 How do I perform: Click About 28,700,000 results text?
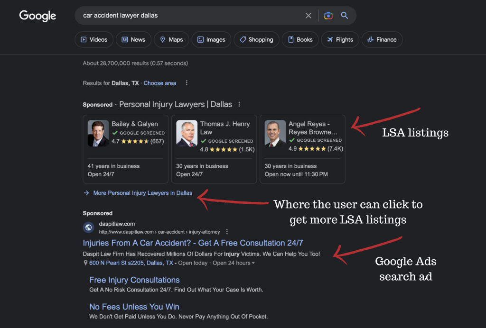tap(135, 64)
